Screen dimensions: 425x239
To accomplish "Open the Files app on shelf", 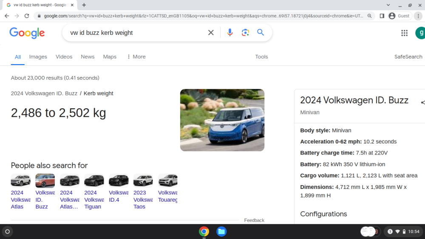I will [221, 232].
